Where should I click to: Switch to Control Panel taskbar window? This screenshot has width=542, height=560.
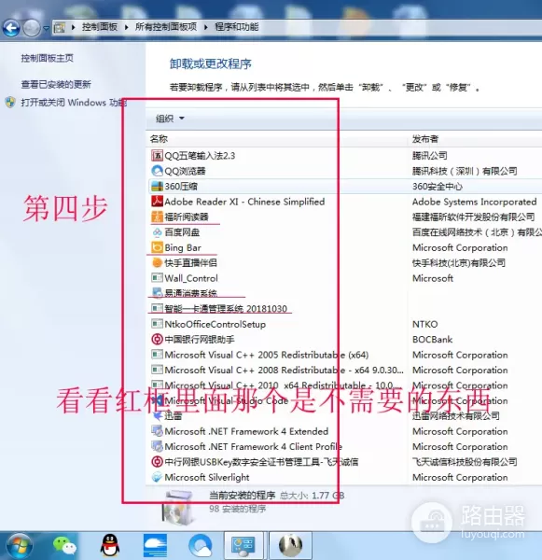[x=243, y=545]
